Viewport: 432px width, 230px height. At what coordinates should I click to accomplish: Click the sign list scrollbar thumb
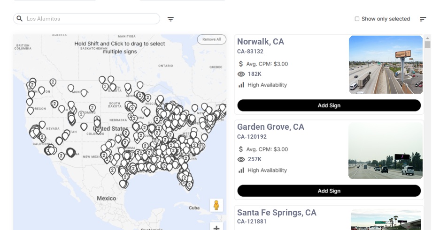[x=427, y=45]
